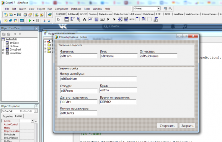This screenshot has width=222, height=142.
Task: Expand GroupBox1 in Object TreeView
Action: click(3, 50)
